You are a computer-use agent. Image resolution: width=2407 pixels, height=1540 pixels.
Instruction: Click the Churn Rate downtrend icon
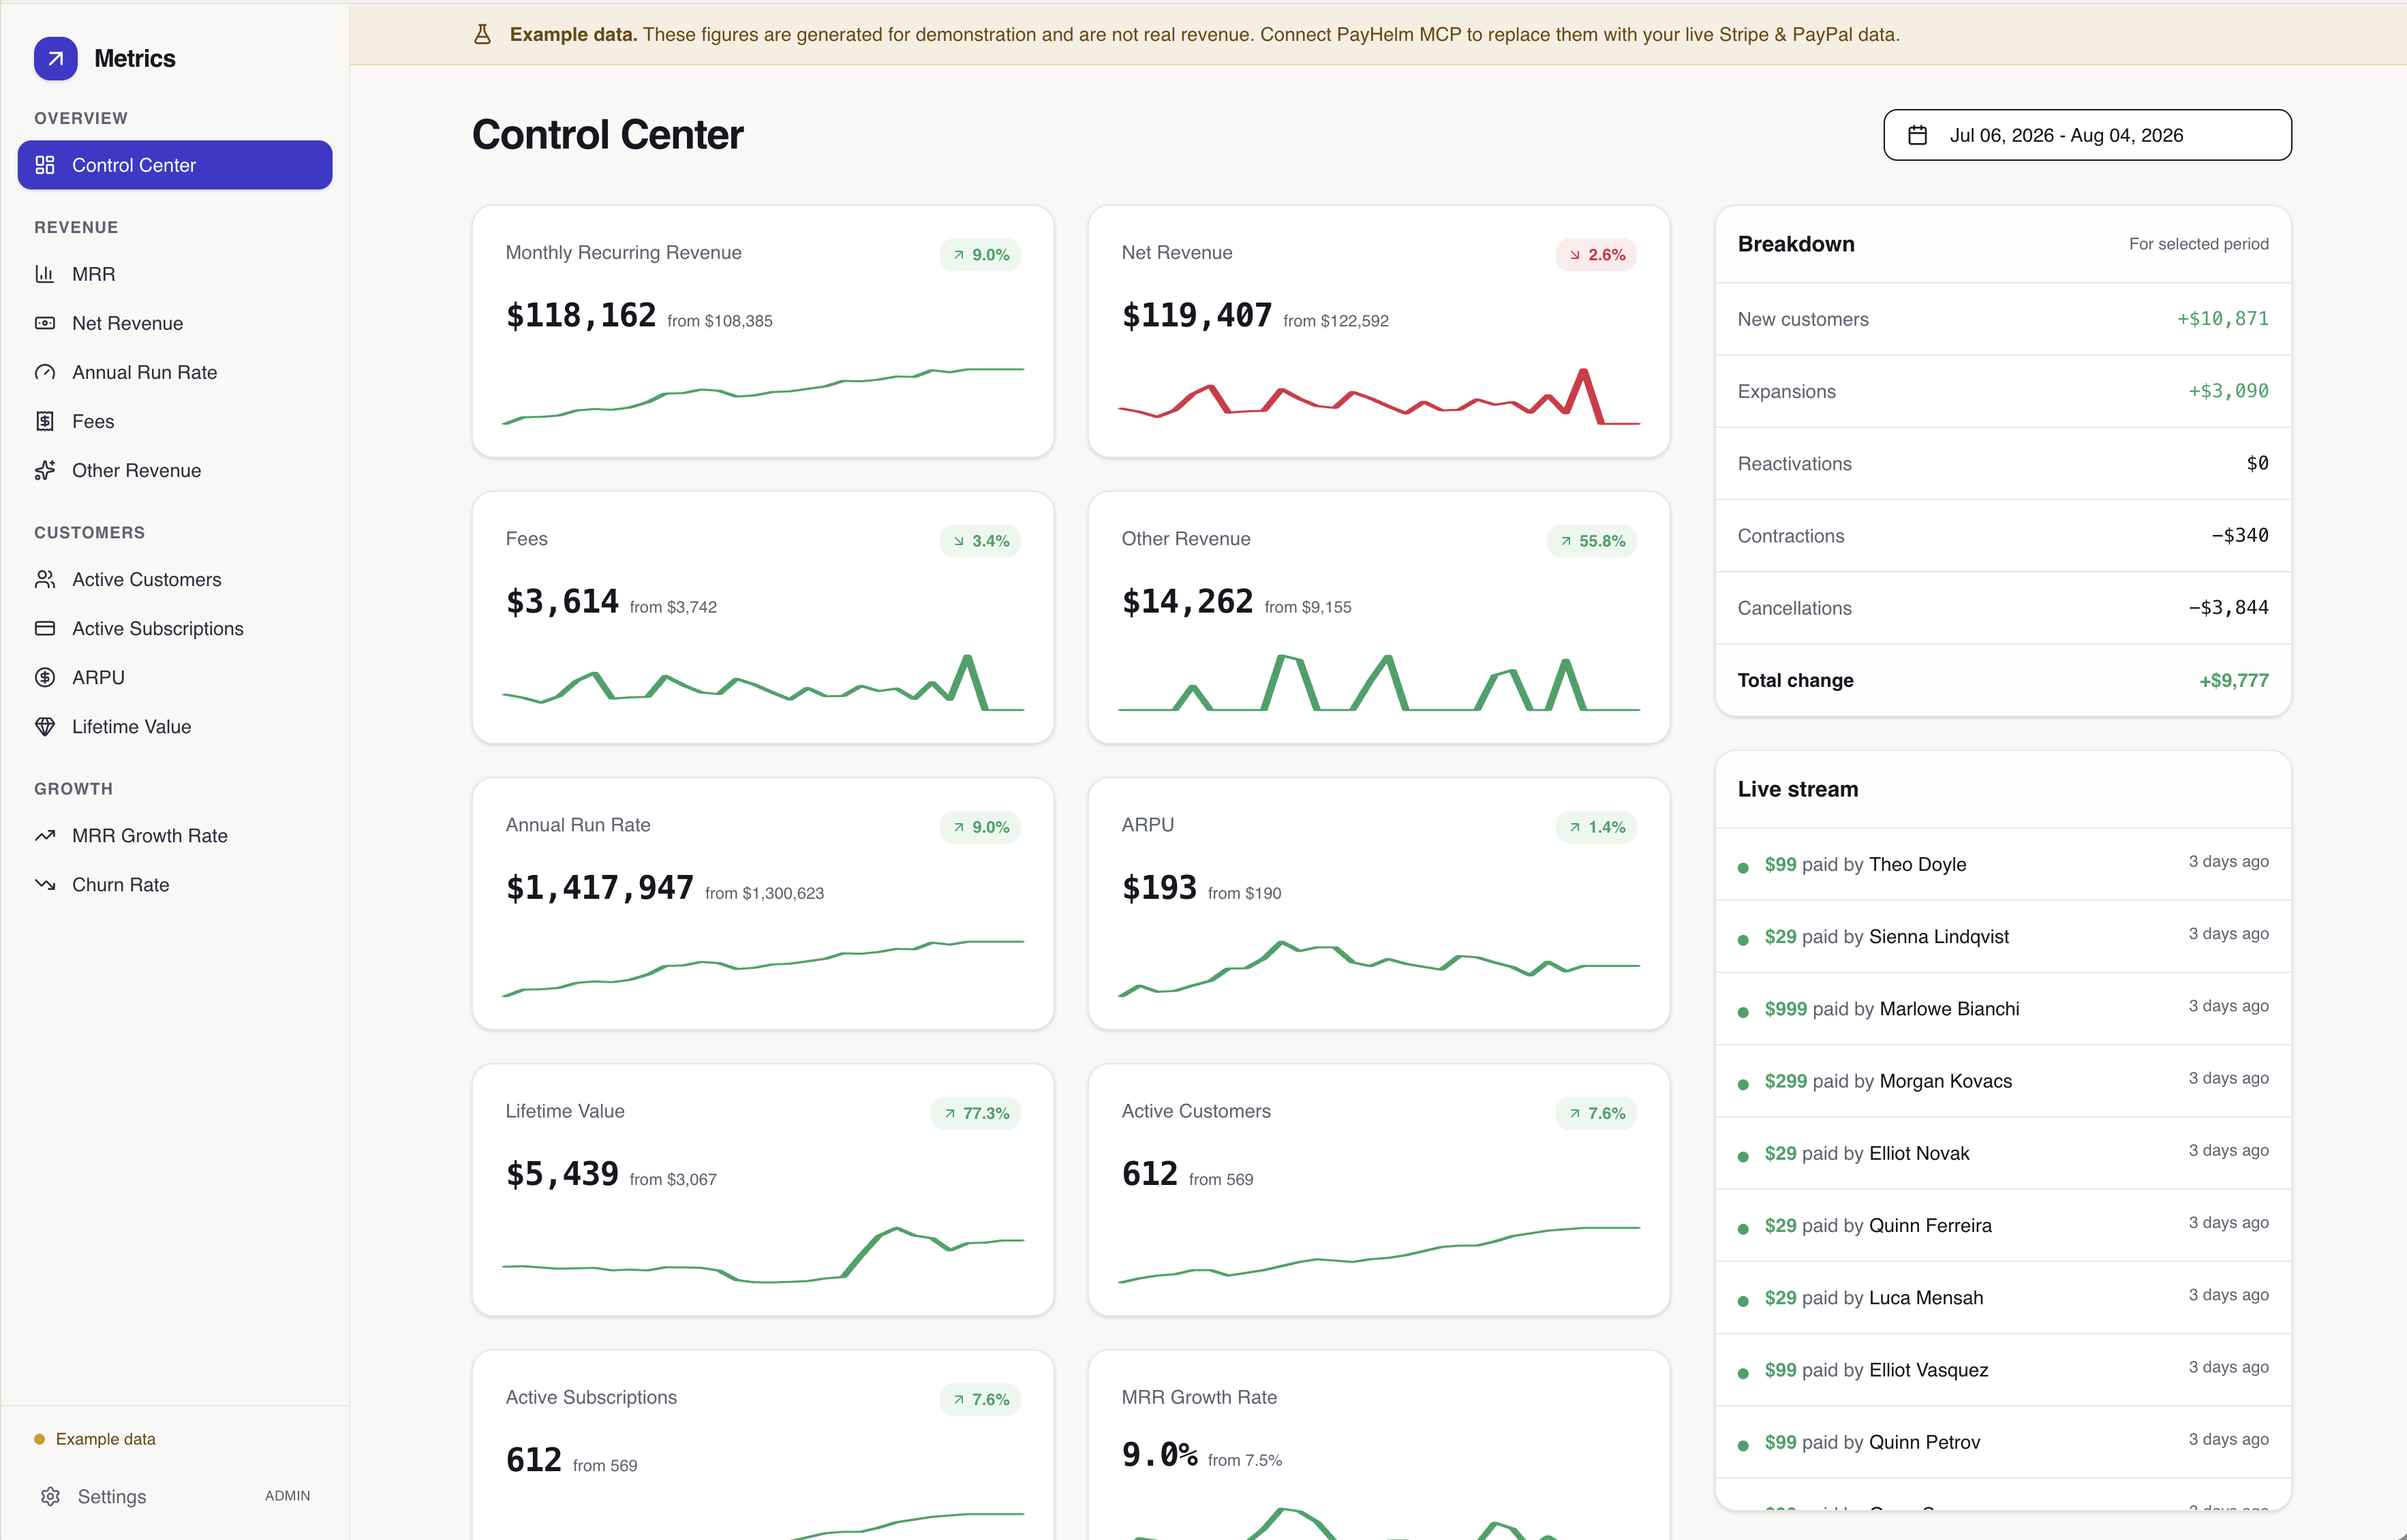click(45, 884)
